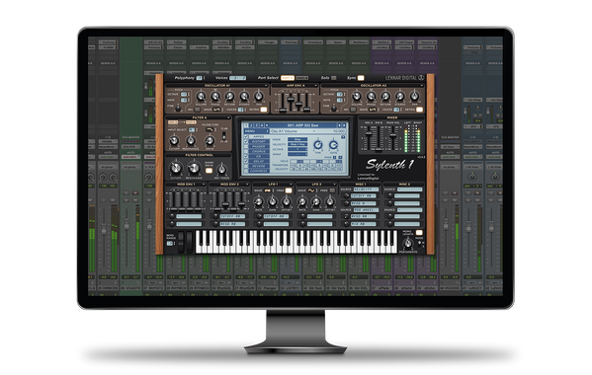Viewport: 592px width, 375px height.
Task: Click the previous preset arrow in the display
Action: pos(339,124)
